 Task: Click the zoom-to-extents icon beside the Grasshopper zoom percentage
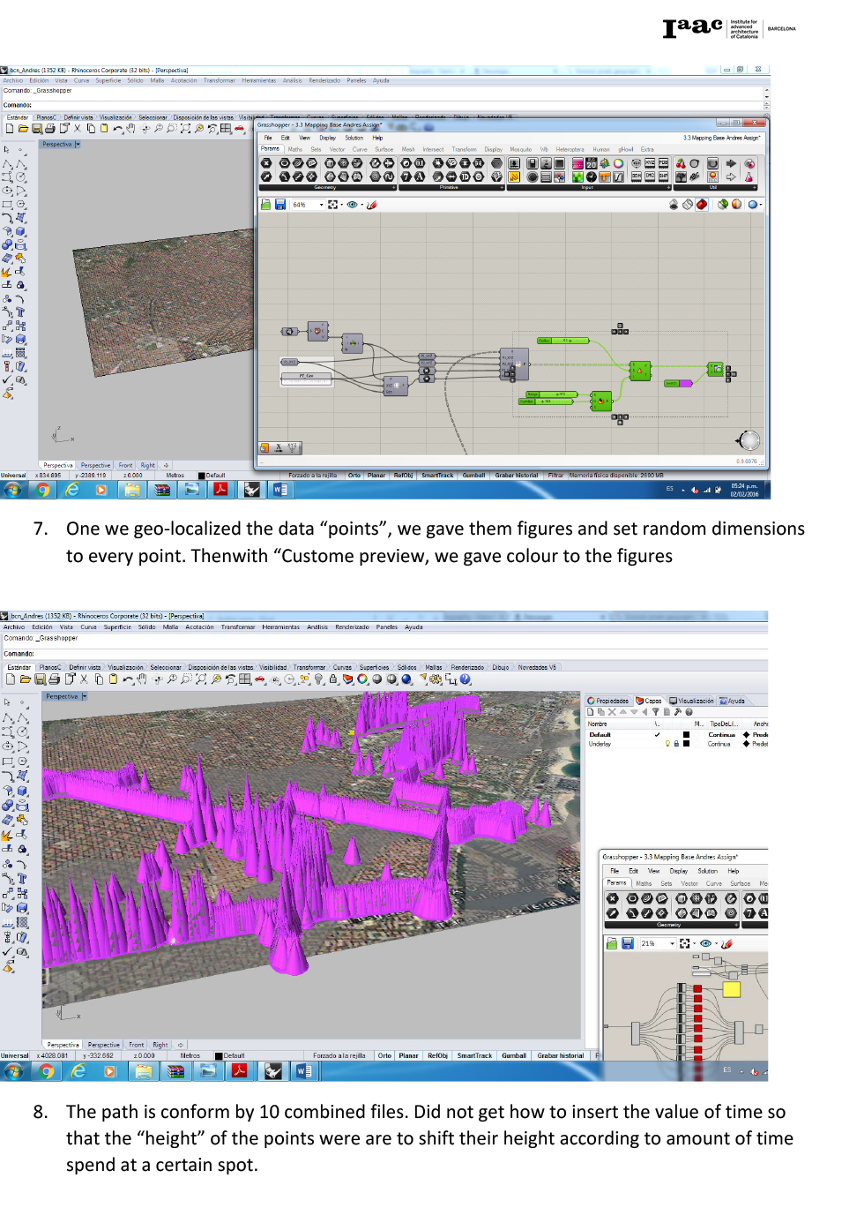pos(333,205)
